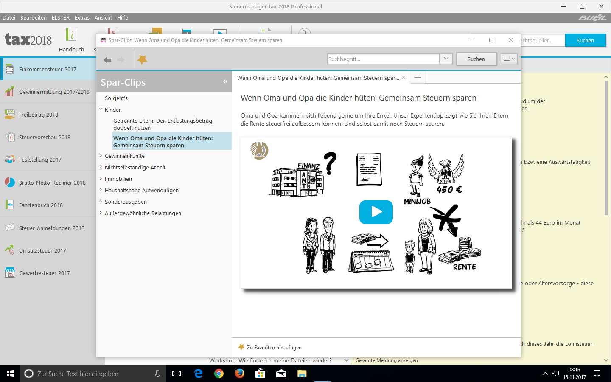Open Gewerbesteuer 2017 module
Image resolution: width=611 pixels, height=382 pixels.
(48, 273)
